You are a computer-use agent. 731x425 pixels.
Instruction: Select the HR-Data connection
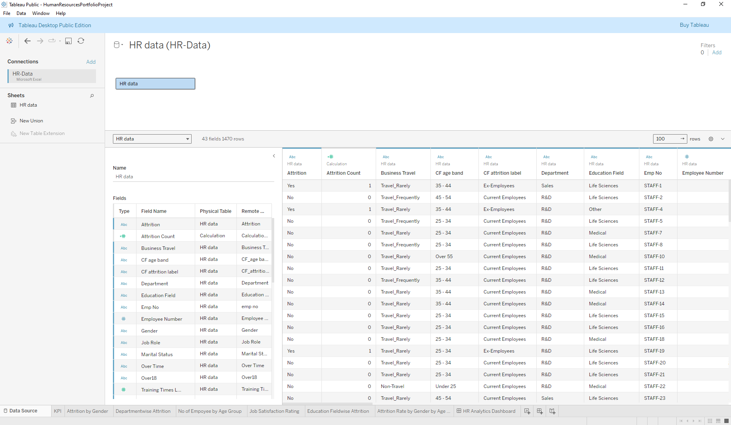point(52,76)
